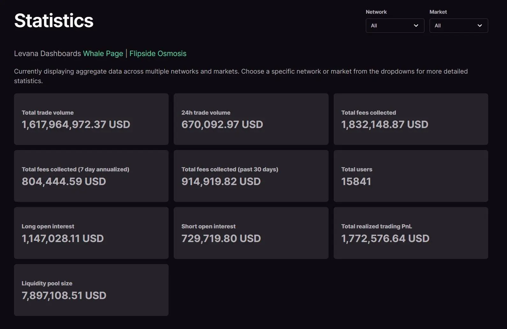Select the past 30 days fees card
Viewport: 507px width, 329px height.
pos(251,176)
